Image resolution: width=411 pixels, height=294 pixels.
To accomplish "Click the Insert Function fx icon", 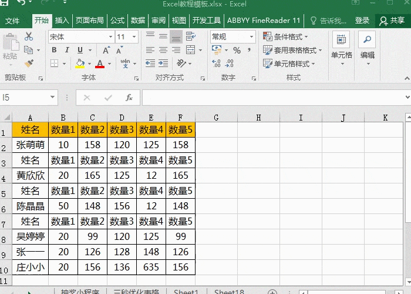I will [129, 98].
